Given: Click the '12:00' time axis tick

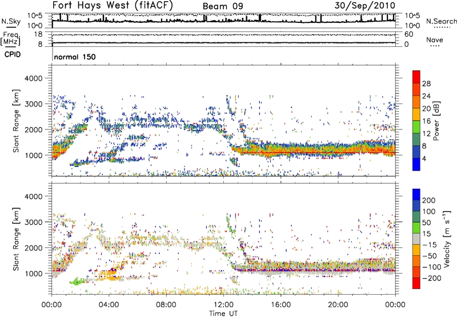Looking at the screenshot, I should (x=223, y=305).
